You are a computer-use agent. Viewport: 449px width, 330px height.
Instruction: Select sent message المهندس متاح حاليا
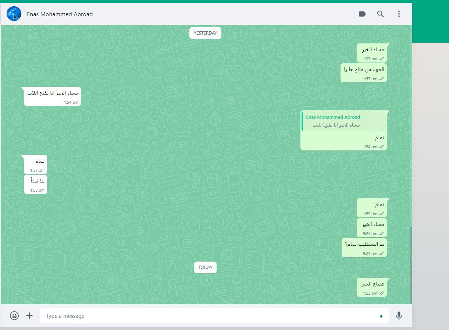[x=363, y=72]
